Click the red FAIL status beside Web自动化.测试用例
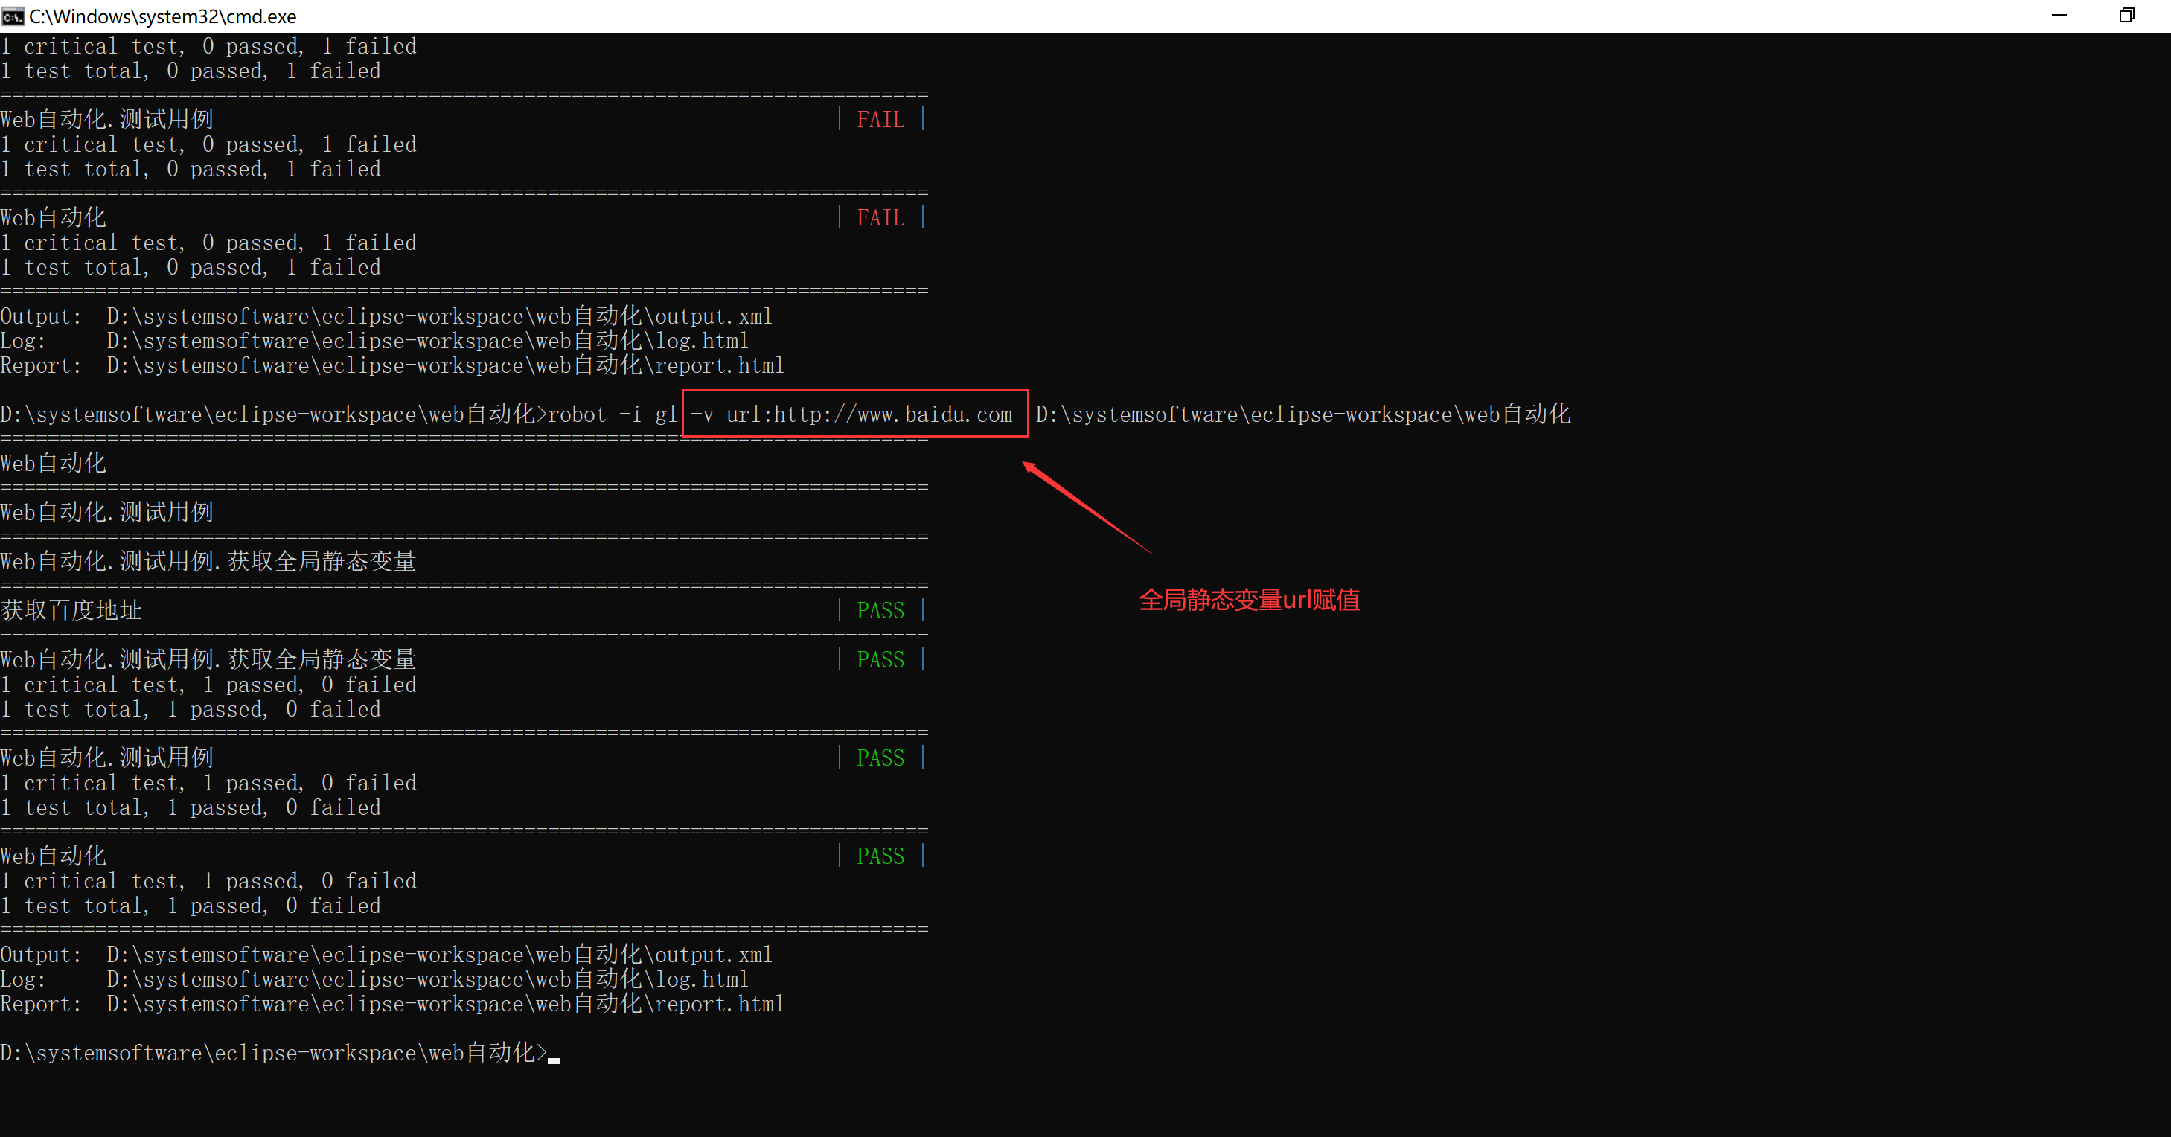The image size is (2171, 1137). click(880, 120)
